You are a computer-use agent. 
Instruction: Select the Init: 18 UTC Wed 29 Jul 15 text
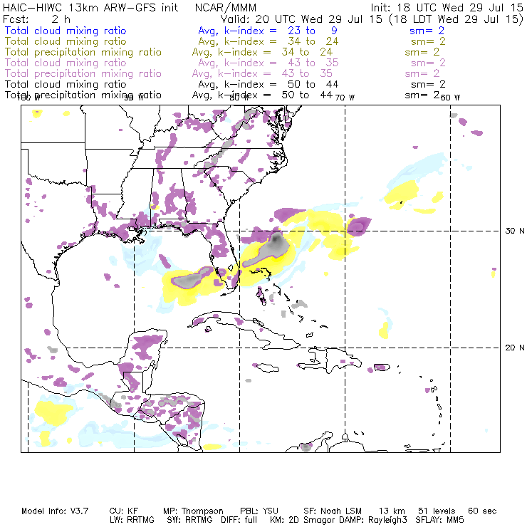[x=447, y=7]
